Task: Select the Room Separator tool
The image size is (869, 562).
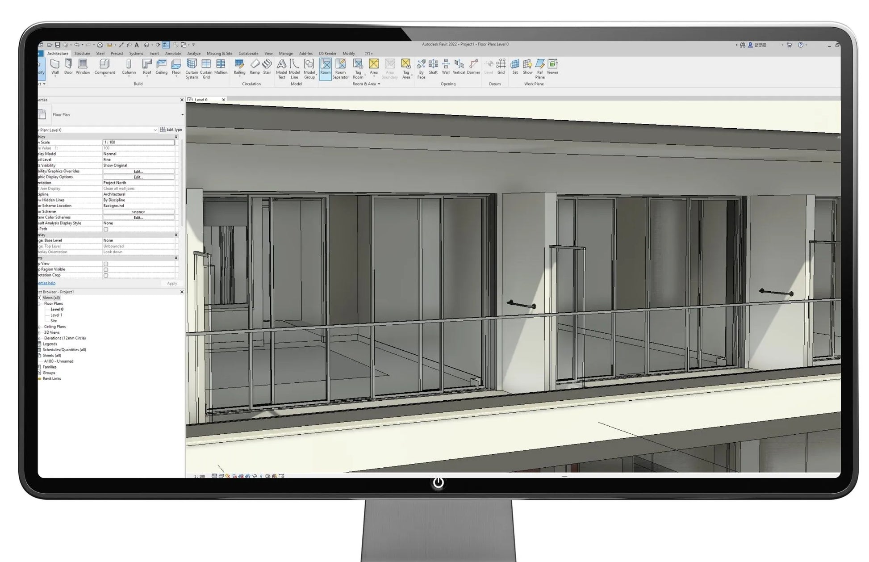Action: (340, 69)
